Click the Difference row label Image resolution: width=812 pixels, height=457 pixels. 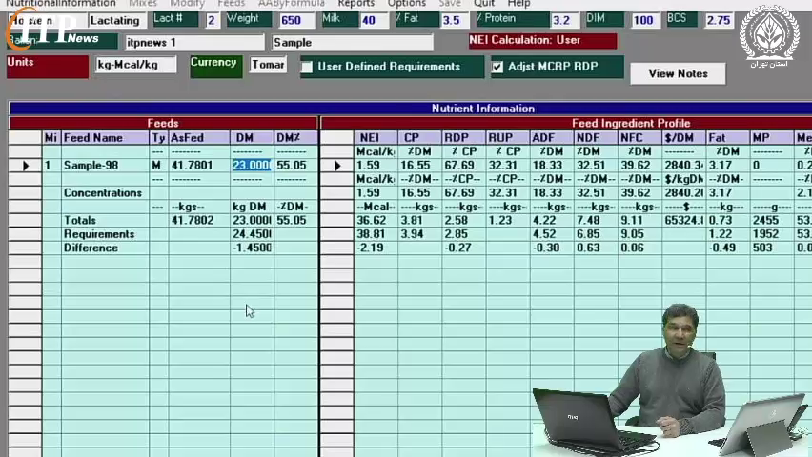(x=91, y=248)
